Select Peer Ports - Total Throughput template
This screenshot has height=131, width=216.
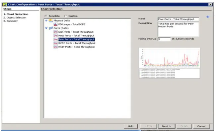[x=76, y=40]
